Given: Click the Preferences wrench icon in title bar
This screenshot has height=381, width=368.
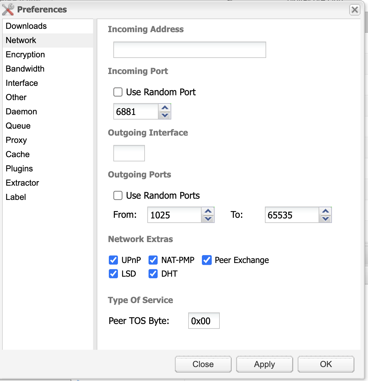Looking at the screenshot, I should [x=8, y=9].
